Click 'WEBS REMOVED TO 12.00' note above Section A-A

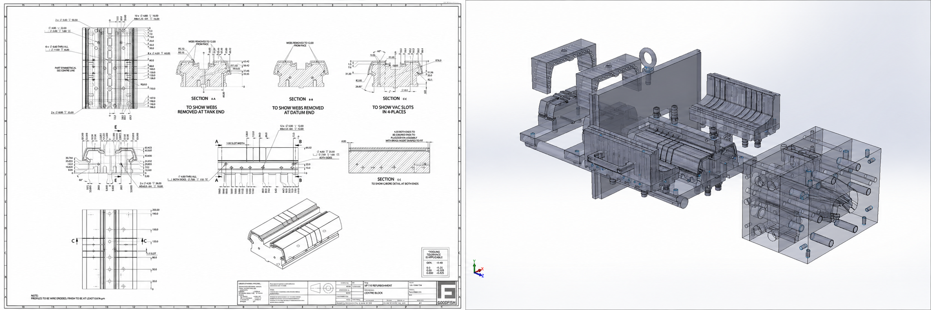(202, 43)
